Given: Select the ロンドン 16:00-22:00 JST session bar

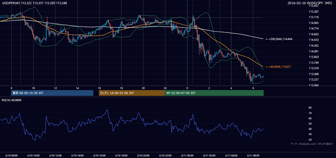Looking at the screenshot, I should (132, 93).
